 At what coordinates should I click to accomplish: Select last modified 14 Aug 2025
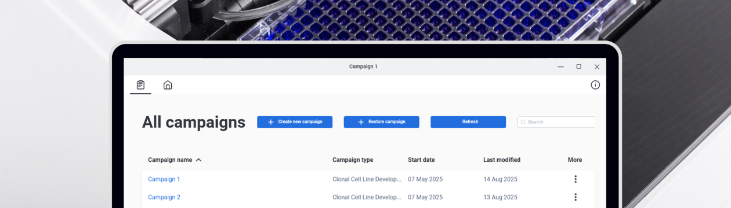[500, 179]
